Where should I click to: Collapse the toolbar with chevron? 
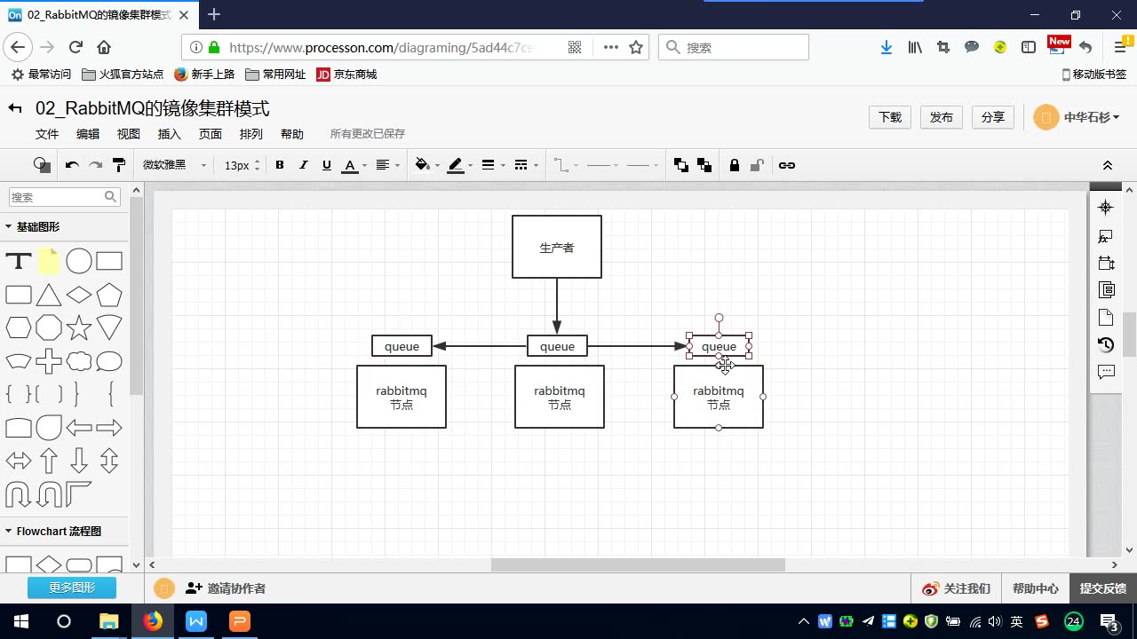pos(1108,165)
